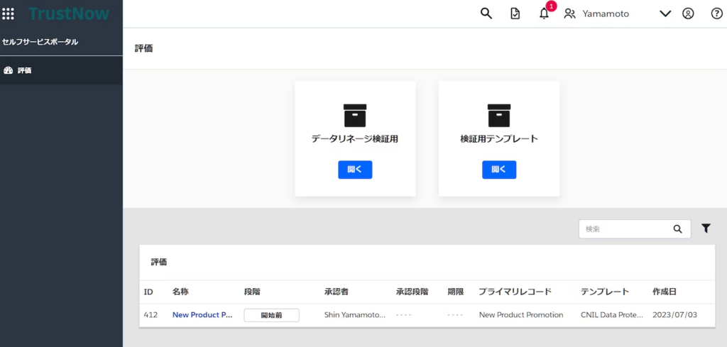Viewport: 727px width, 347px height.
Task: Open the New Product P... assessment link
Action: click(x=202, y=314)
